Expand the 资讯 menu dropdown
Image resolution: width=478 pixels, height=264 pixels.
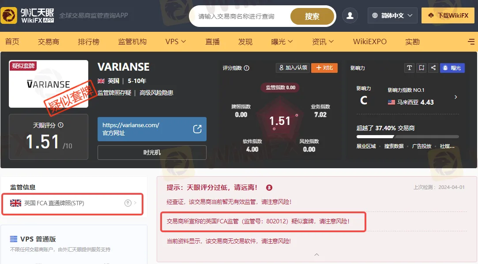pos(323,41)
